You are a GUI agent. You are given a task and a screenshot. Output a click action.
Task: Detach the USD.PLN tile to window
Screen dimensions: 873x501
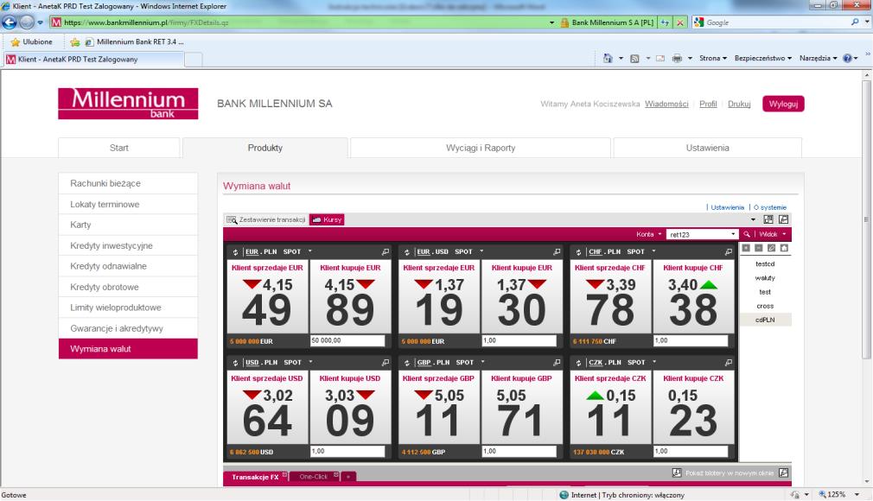coord(386,363)
